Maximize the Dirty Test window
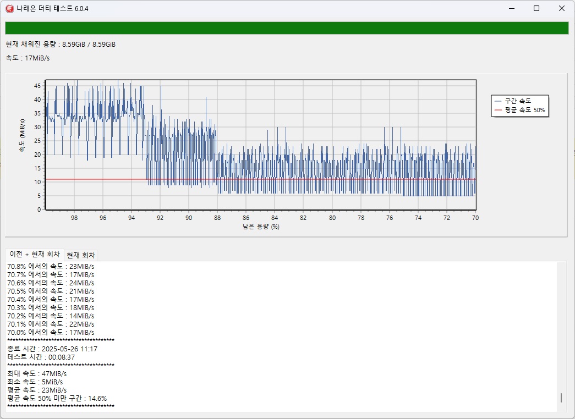 click(536, 8)
